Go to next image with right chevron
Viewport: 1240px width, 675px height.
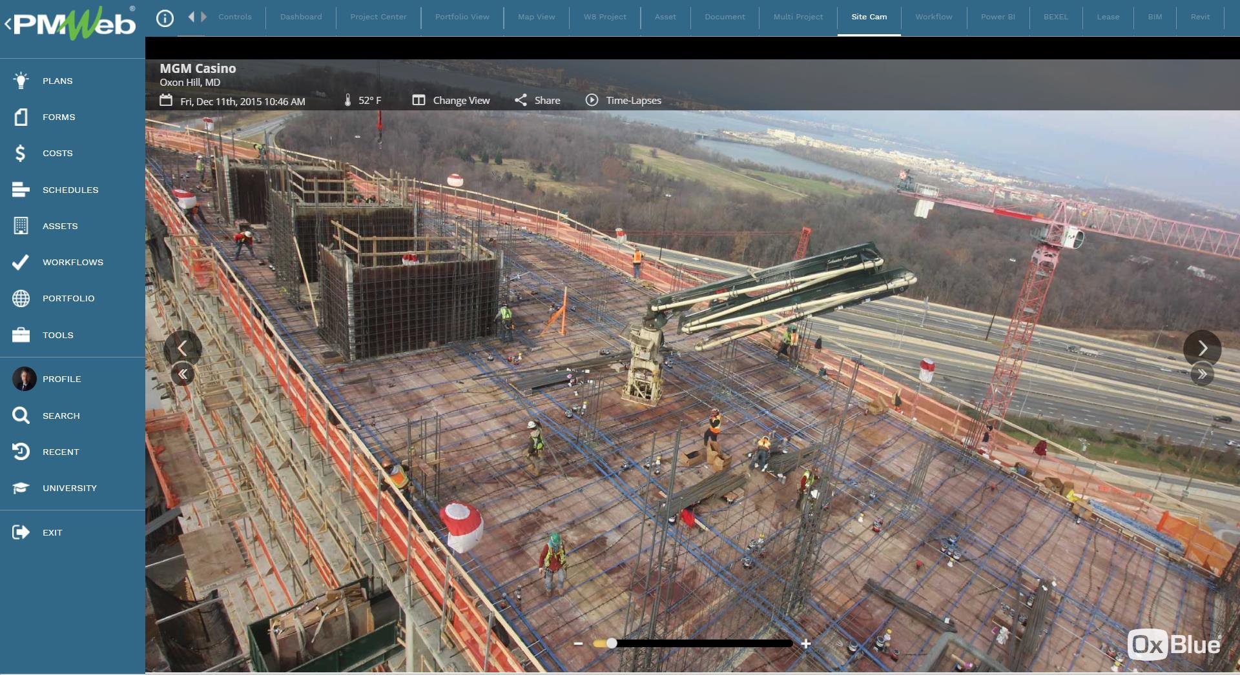tap(1202, 348)
